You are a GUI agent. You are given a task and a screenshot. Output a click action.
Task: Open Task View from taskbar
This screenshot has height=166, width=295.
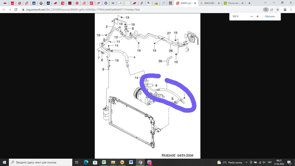pyautogui.click(x=76, y=162)
